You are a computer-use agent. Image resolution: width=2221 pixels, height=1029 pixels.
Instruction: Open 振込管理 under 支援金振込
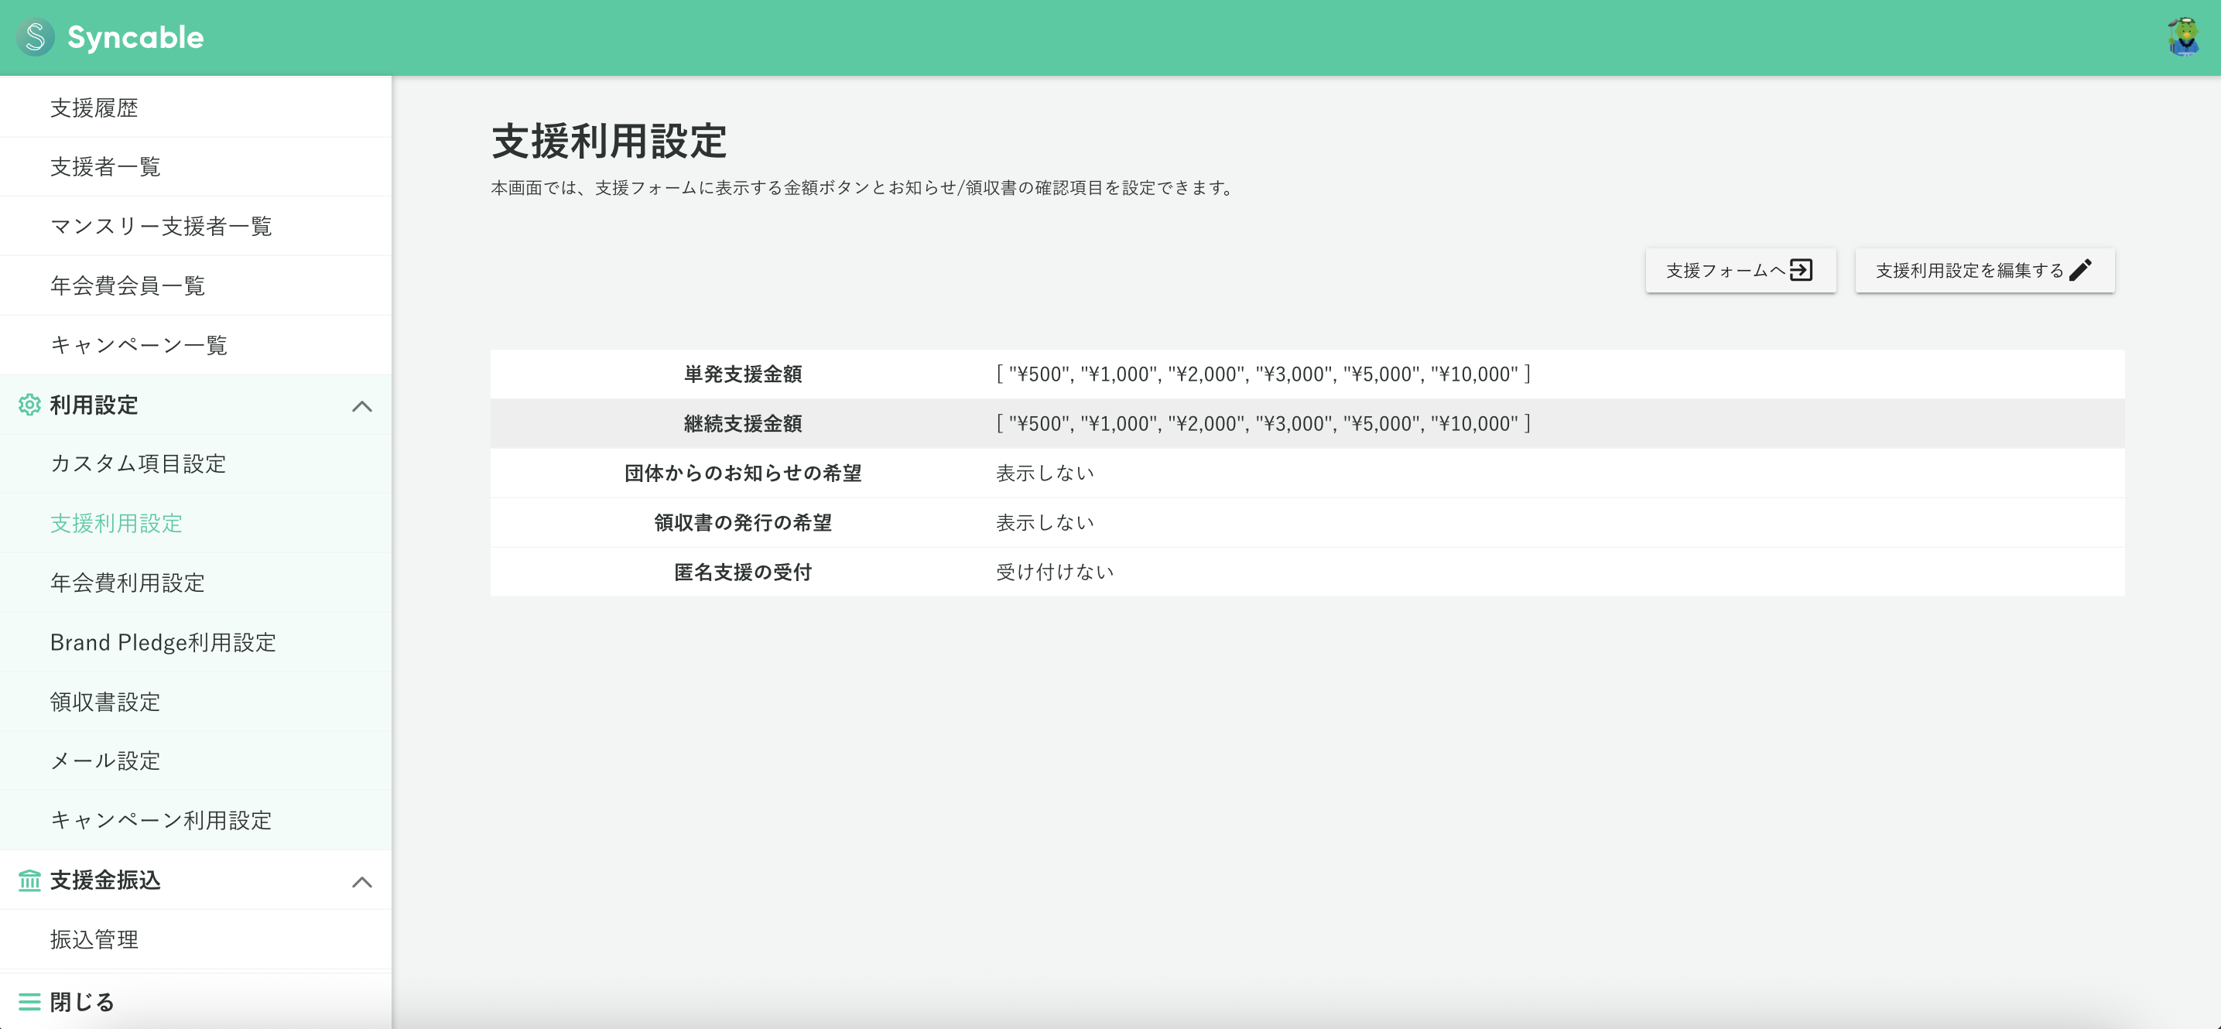coord(93,939)
